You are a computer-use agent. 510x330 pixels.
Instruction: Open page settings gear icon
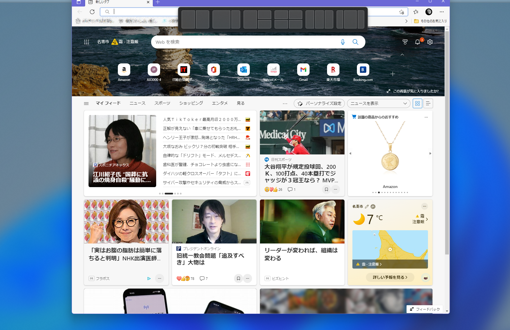coord(430,42)
